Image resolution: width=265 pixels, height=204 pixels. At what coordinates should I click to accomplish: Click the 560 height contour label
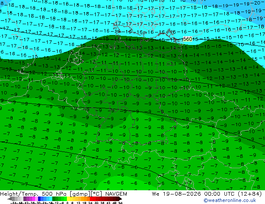(x=187, y=39)
